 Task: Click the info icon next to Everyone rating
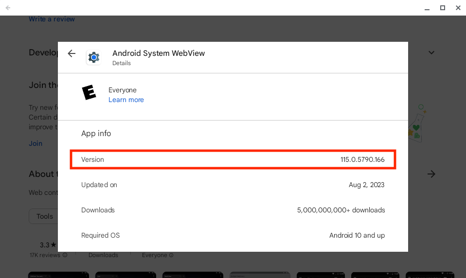click(x=171, y=255)
